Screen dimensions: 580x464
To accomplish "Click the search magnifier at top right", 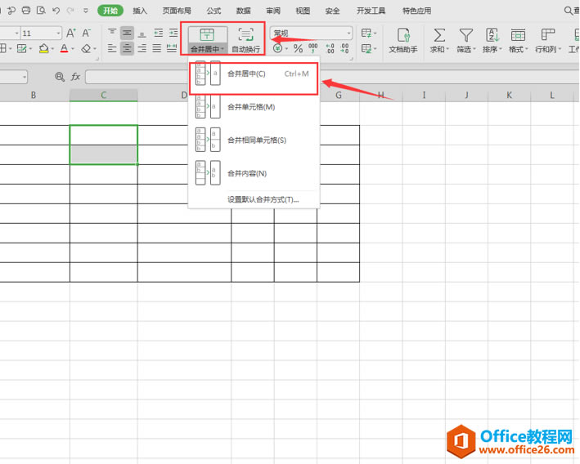I will click(x=569, y=11).
